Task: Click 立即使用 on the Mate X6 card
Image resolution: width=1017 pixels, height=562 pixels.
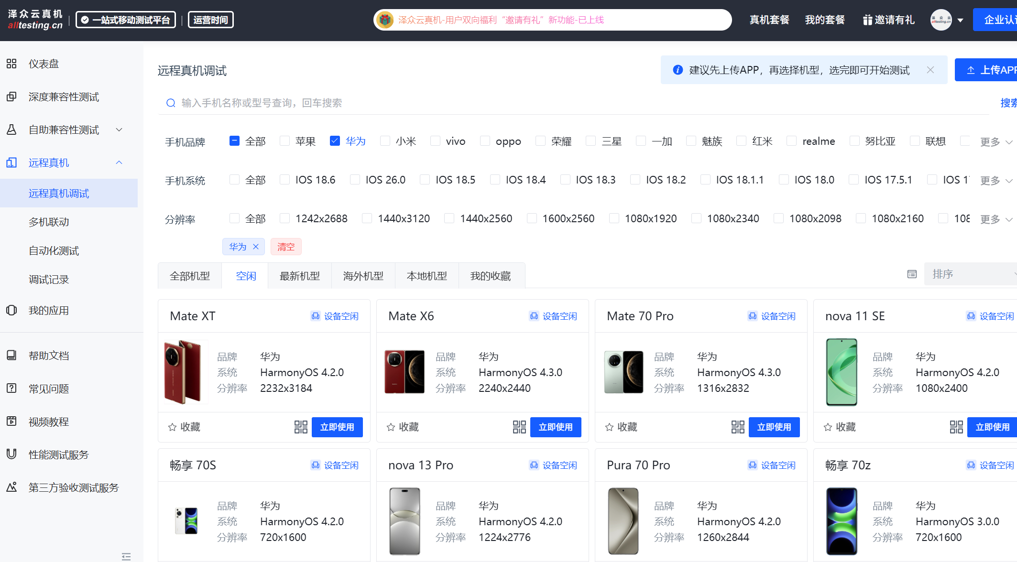Action: [555, 427]
